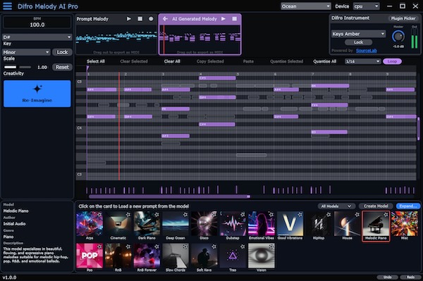Favorite the Arps model with its star
The image size is (423, 281).
click(99, 215)
